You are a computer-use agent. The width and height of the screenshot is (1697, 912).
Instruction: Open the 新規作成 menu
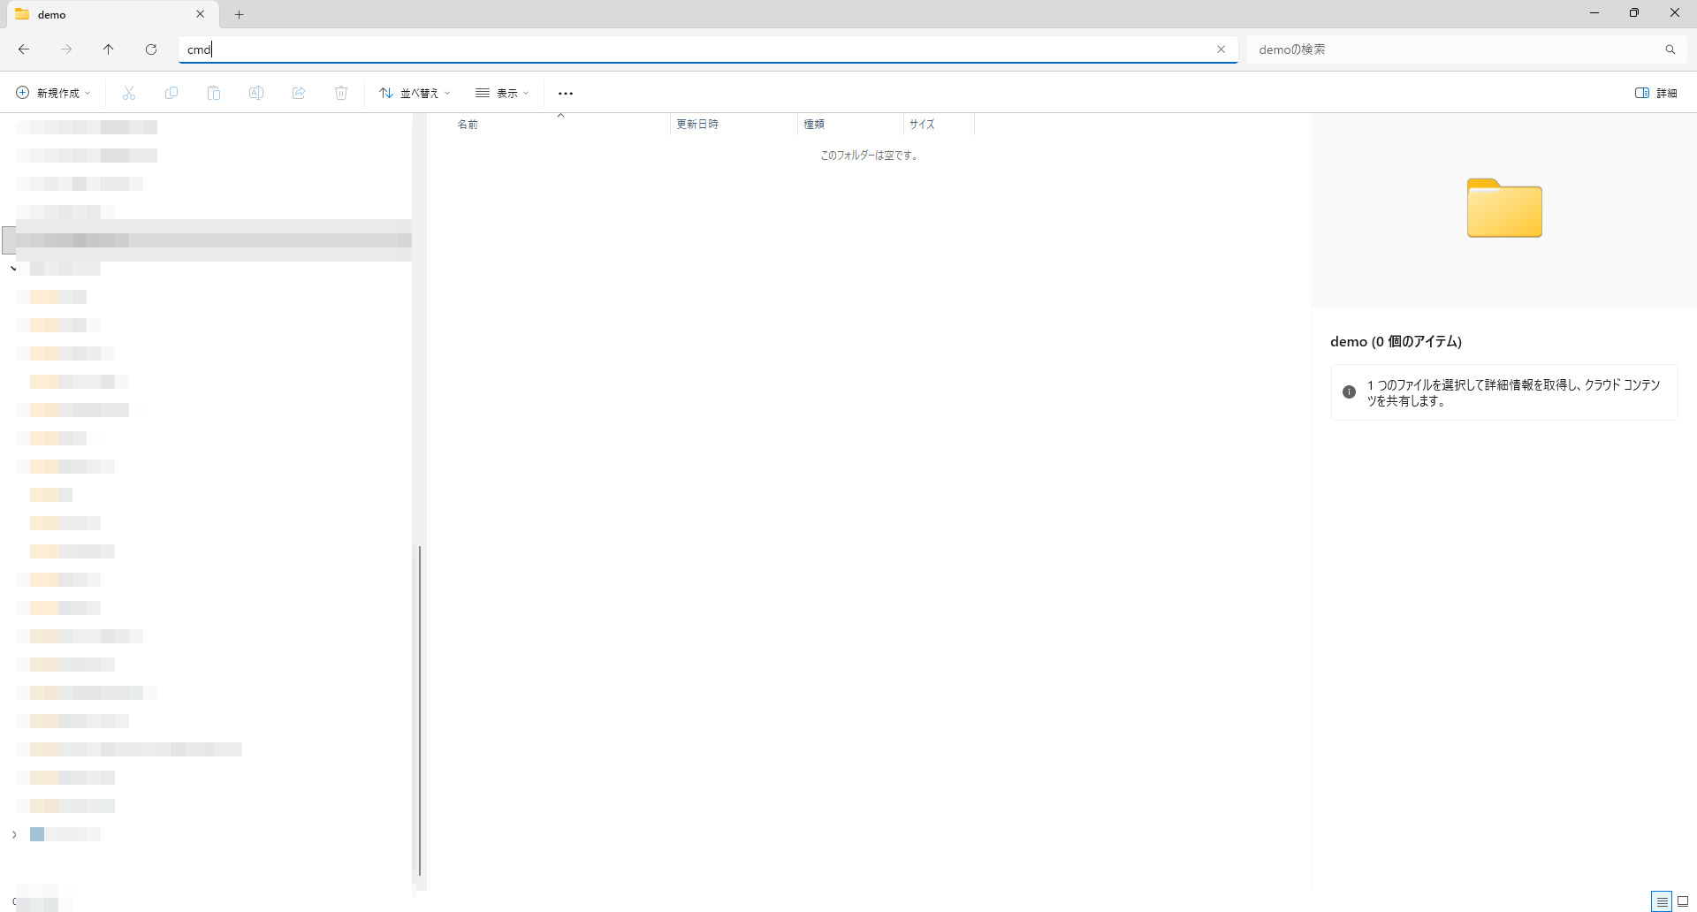click(x=54, y=93)
